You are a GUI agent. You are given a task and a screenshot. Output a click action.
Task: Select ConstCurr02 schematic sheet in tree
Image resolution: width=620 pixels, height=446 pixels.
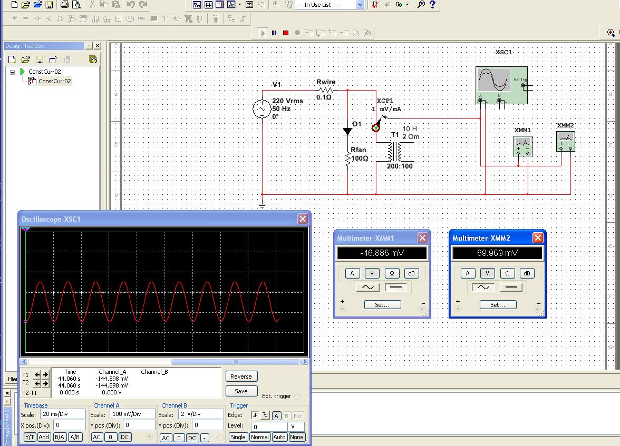[54, 81]
